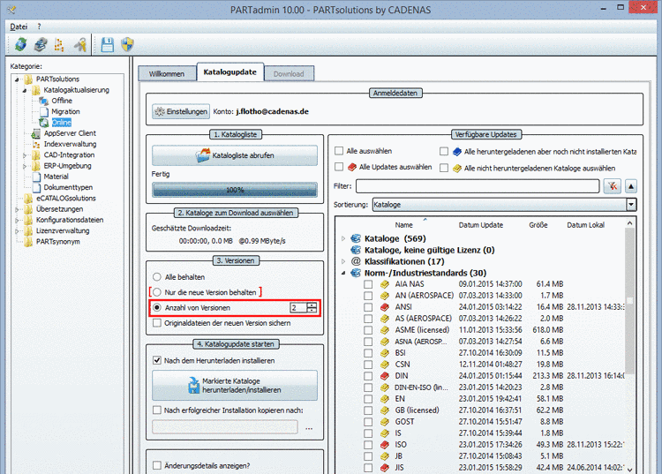Switch to the Willkommen tab
The width and height of the screenshot is (662, 474).
click(167, 73)
